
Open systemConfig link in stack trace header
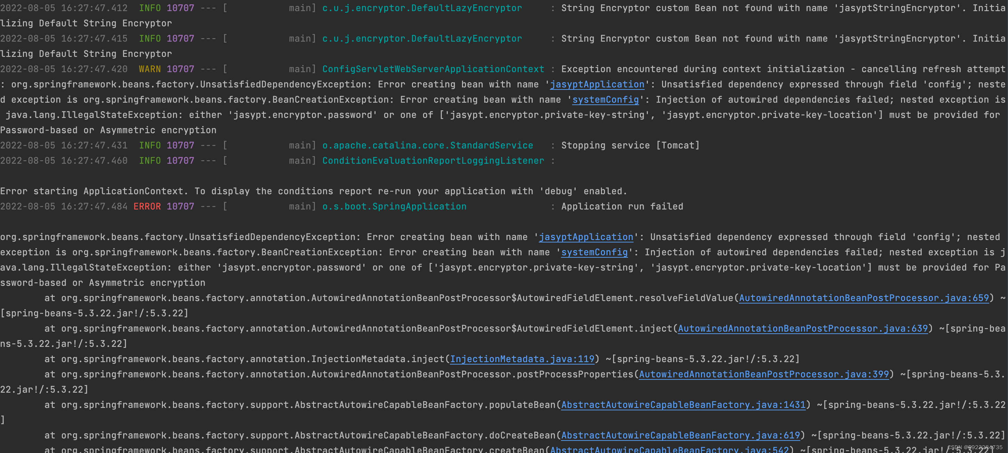click(594, 252)
